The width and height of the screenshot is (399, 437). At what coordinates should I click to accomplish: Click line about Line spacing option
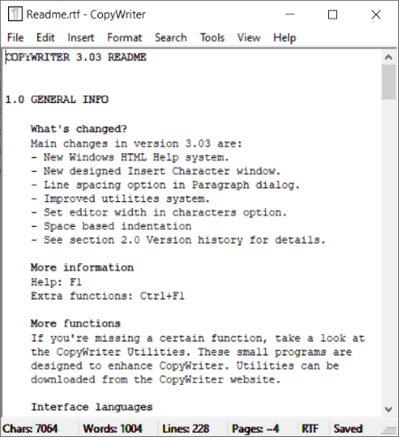tap(166, 185)
